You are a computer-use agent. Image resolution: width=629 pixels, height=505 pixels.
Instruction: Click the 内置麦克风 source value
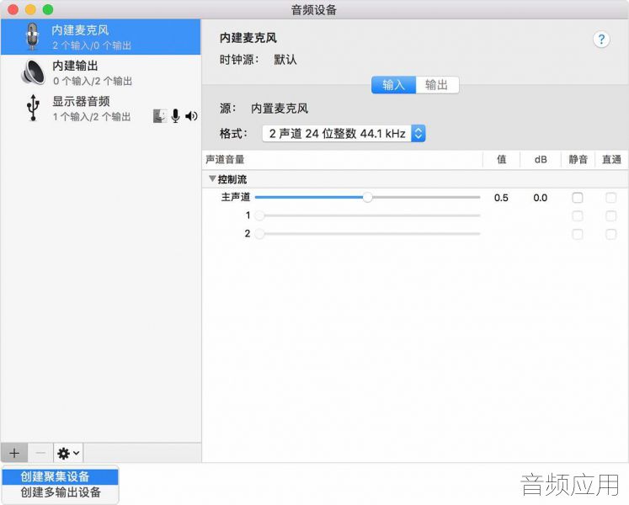coord(280,109)
